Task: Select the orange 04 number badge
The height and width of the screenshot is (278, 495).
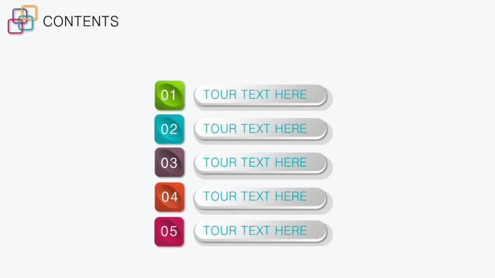Action: point(169,197)
